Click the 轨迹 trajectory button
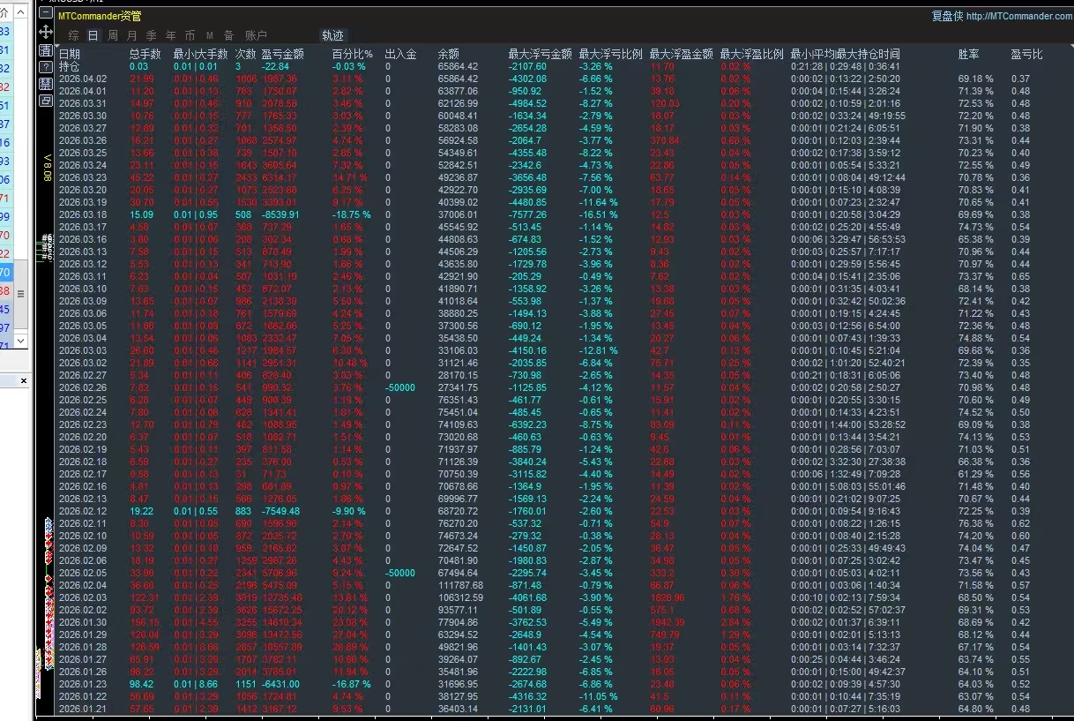This screenshot has height=721, width=1074. [332, 35]
